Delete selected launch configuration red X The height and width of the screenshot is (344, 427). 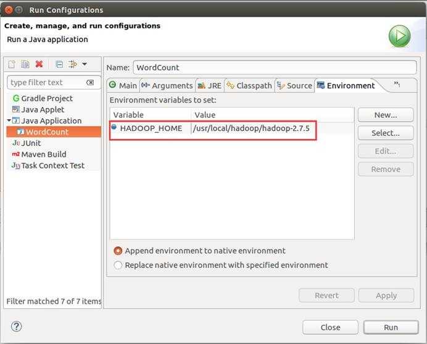coord(39,64)
